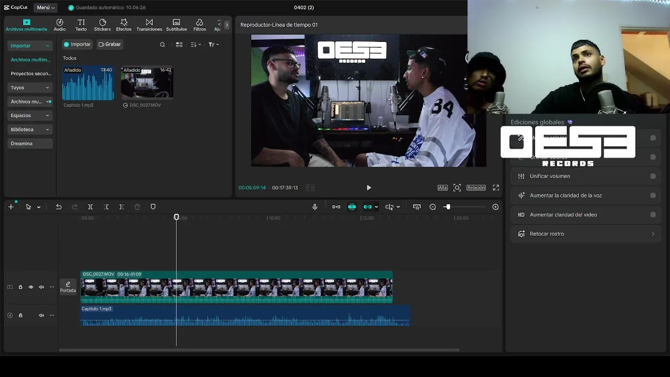Image resolution: width=670 pixels, height=377 pixels.
Task: Select Archivos multimedia in the sidebar
Action: pos(30,60)
